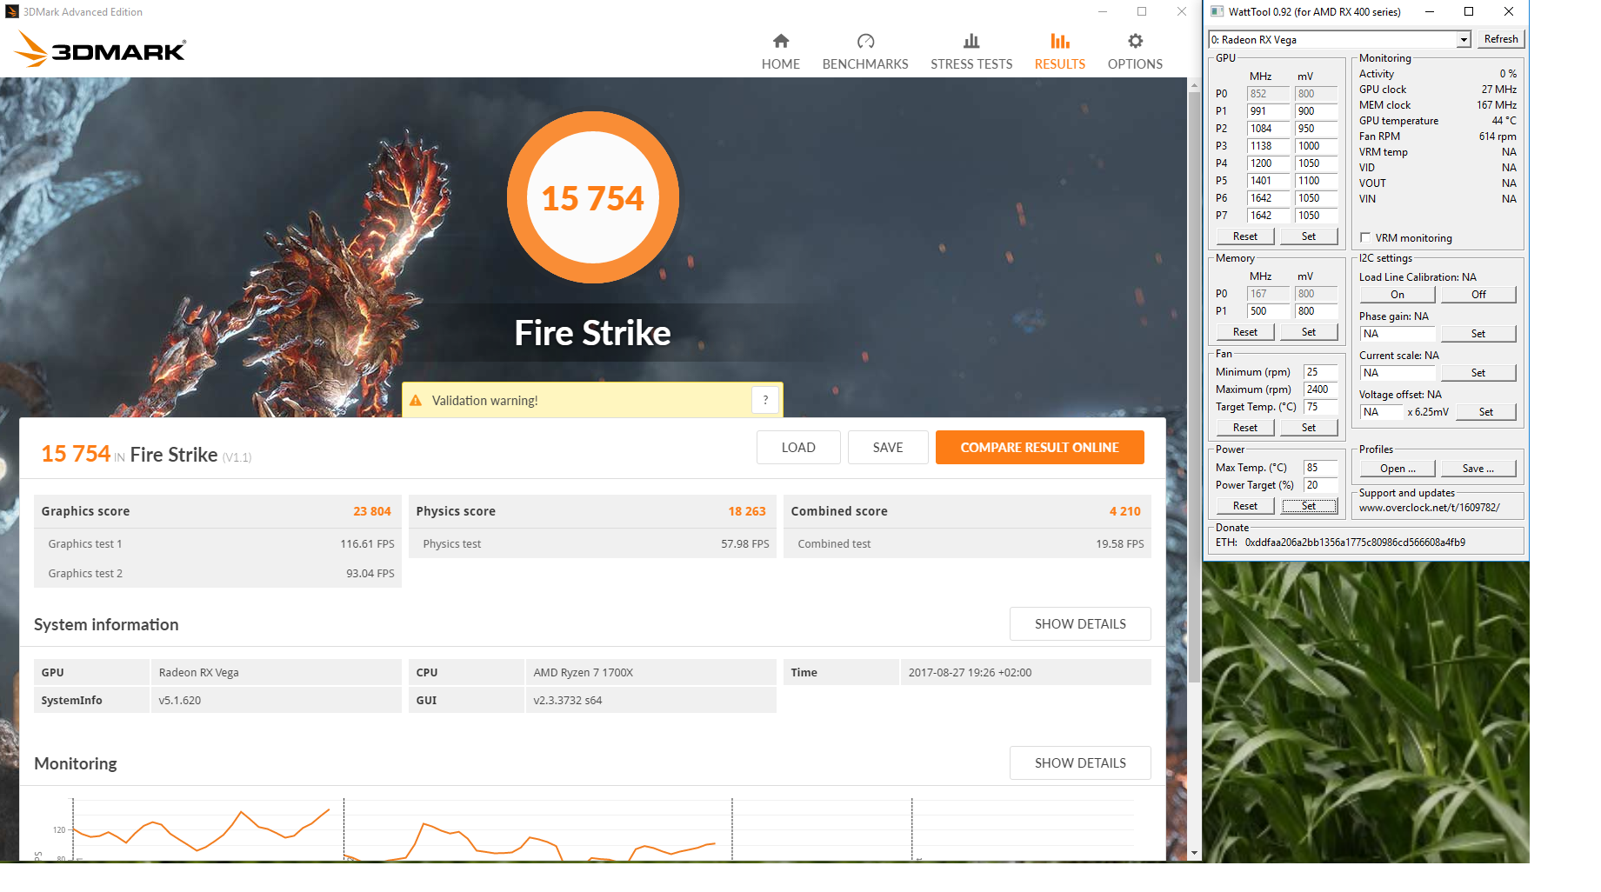Click Set in the Fan section
The image size is (1601, 892).
1309,428
